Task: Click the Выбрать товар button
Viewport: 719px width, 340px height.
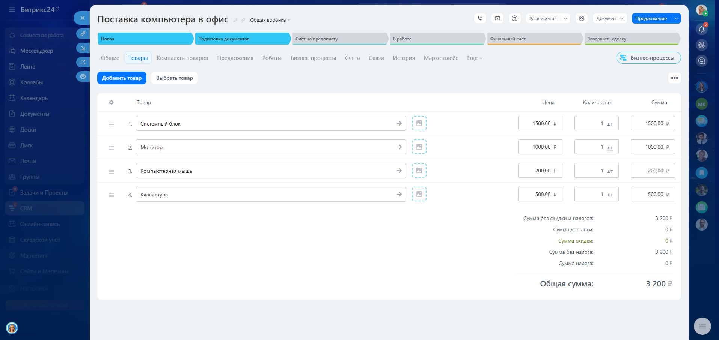Action: 175,78
